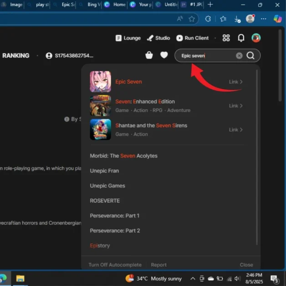
Task: Choose Shantae and the Seven Sirens title
Action: tap(151, 126)
